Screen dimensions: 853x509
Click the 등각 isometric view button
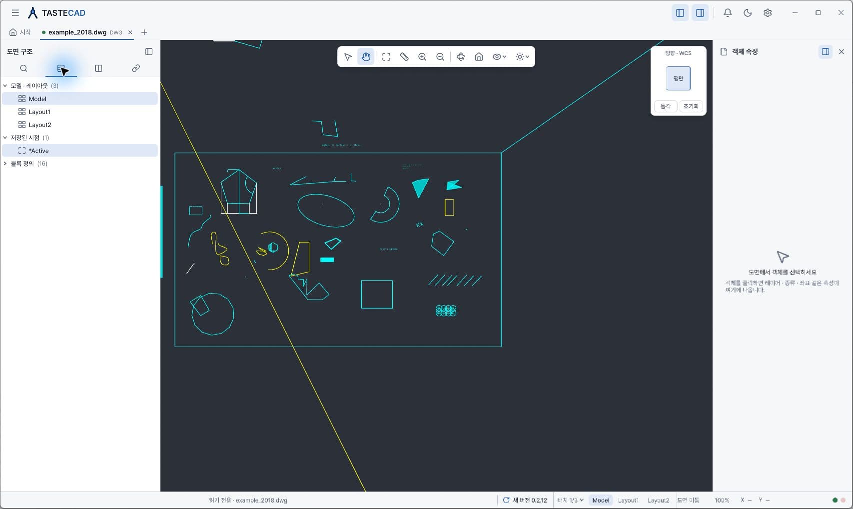[x=666, y=106]
